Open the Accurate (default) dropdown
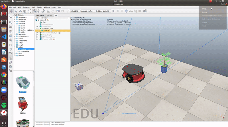The height and width of the screenshot is (127, 228). click(x=88, y=11)
